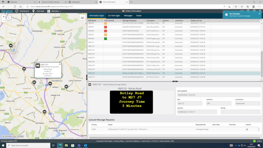Open the Lanterns column dropdown
The image size is (263, 148).
(x=173, y=21)
